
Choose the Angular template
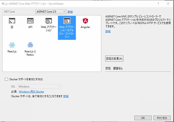[x=85, y=23]
